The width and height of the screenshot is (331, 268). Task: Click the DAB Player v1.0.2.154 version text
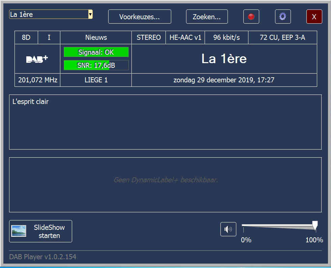[x=43, y=257]
